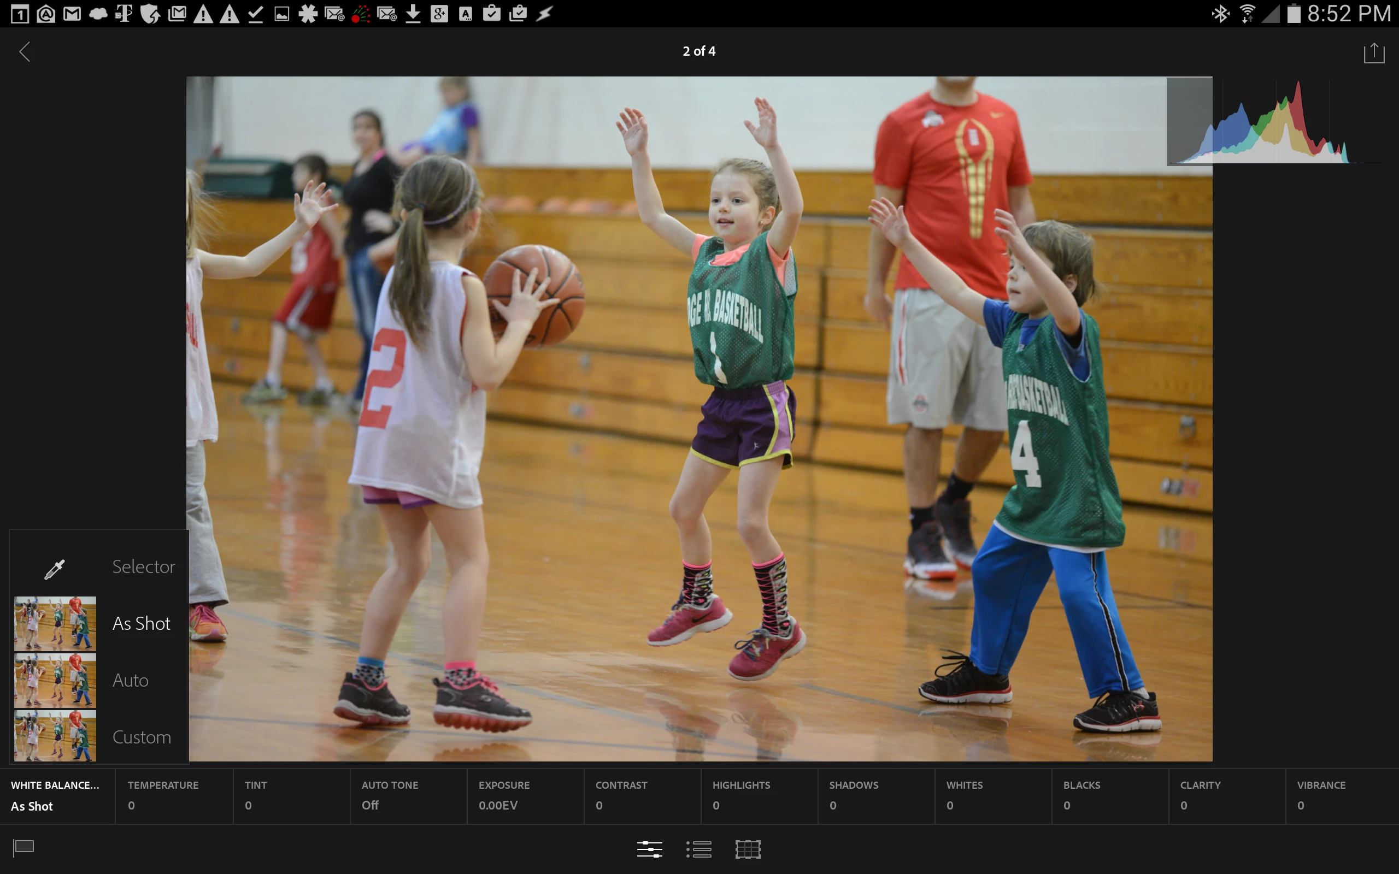Open the flag rating icon
Viewport: 1399px width, 874px height.
[x=23, y=848]
